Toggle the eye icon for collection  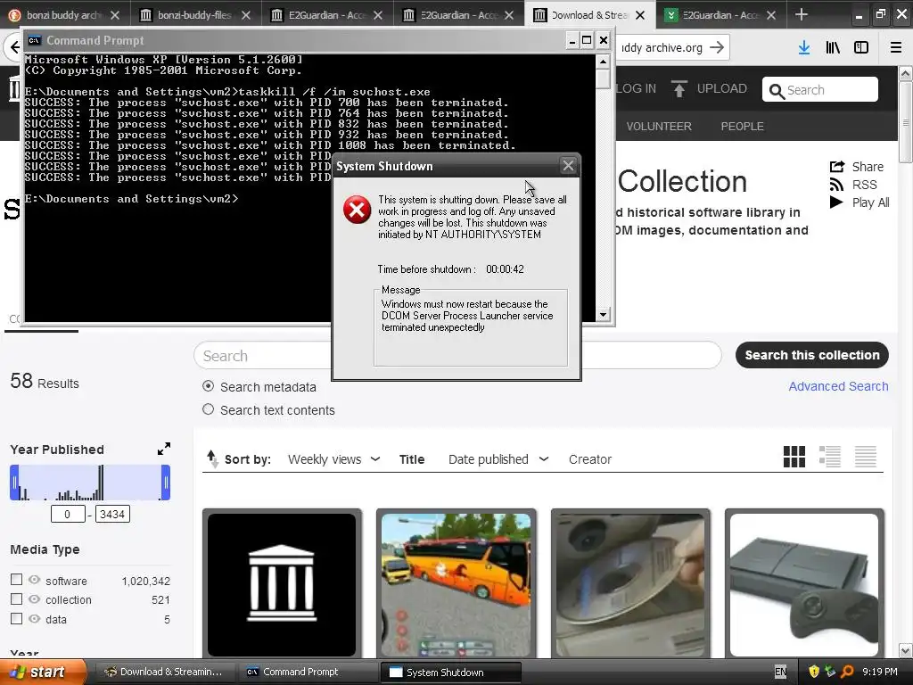[x=35, y=598]
